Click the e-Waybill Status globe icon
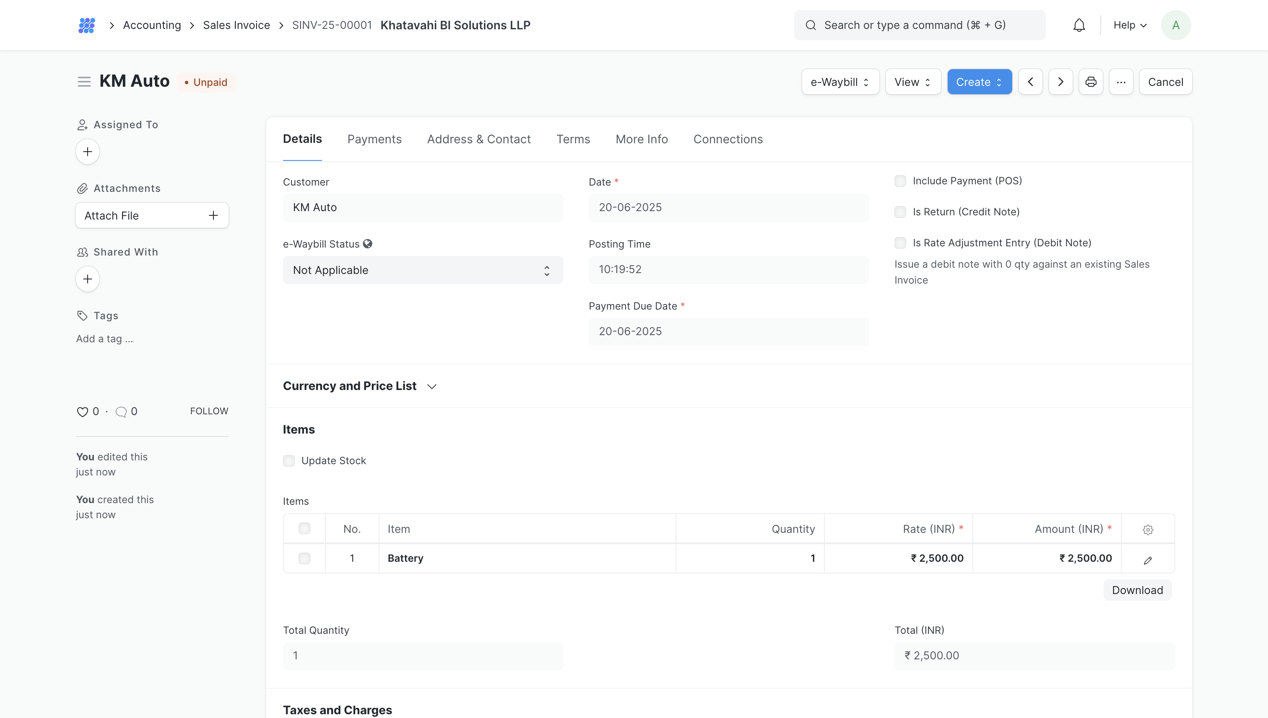Viewport: 1268px width, 718px height. 368,244
